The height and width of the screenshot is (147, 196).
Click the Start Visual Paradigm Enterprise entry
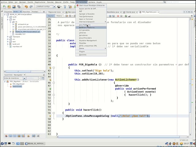(91, 6)
